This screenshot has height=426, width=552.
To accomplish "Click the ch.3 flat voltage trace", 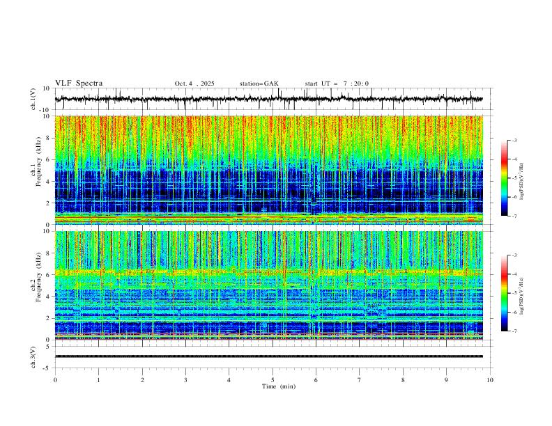I will (x=268, y=356).
